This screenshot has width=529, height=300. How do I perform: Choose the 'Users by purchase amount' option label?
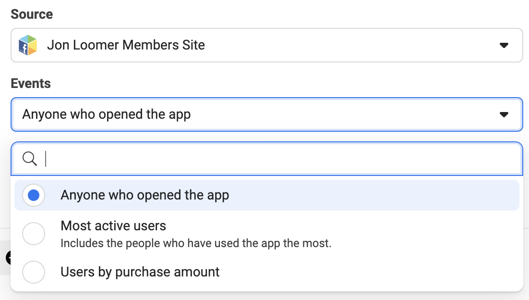(x=140, y=272)
